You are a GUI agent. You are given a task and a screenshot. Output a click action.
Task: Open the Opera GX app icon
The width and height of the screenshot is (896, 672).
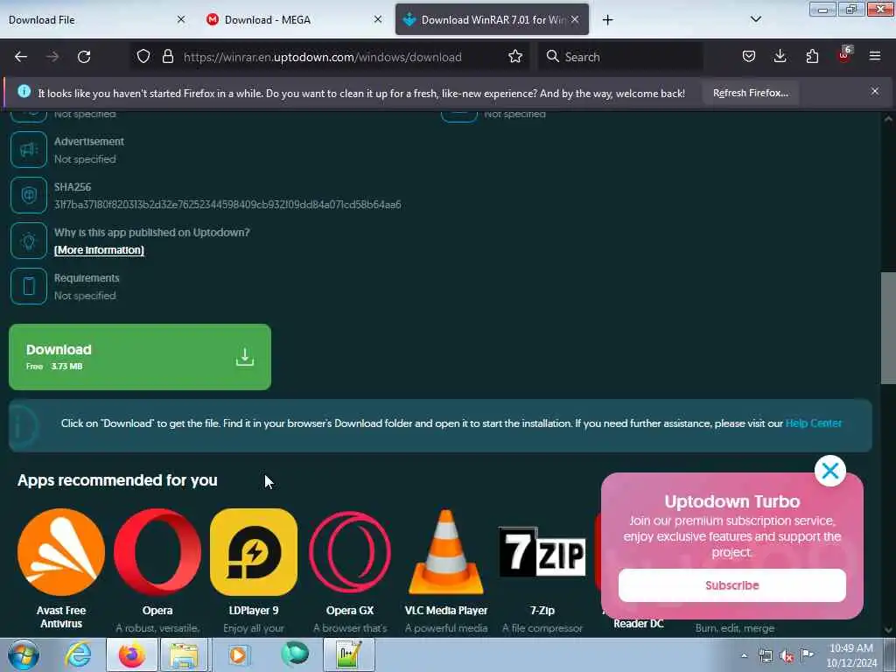point(350,552)
